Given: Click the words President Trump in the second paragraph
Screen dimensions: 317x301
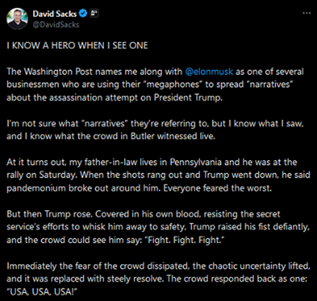Looking at the screenshot, I should pyautogui.click(x=188, y=98).
